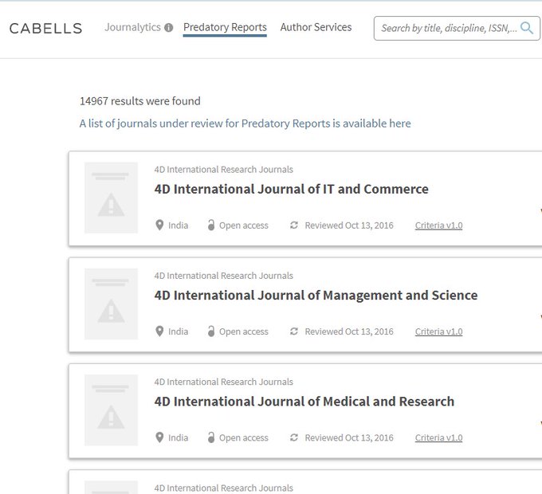Click 'India' in IT and Commerce card
Image resolution: width=542 pixels, height=494 pixels.
(179, 225)
